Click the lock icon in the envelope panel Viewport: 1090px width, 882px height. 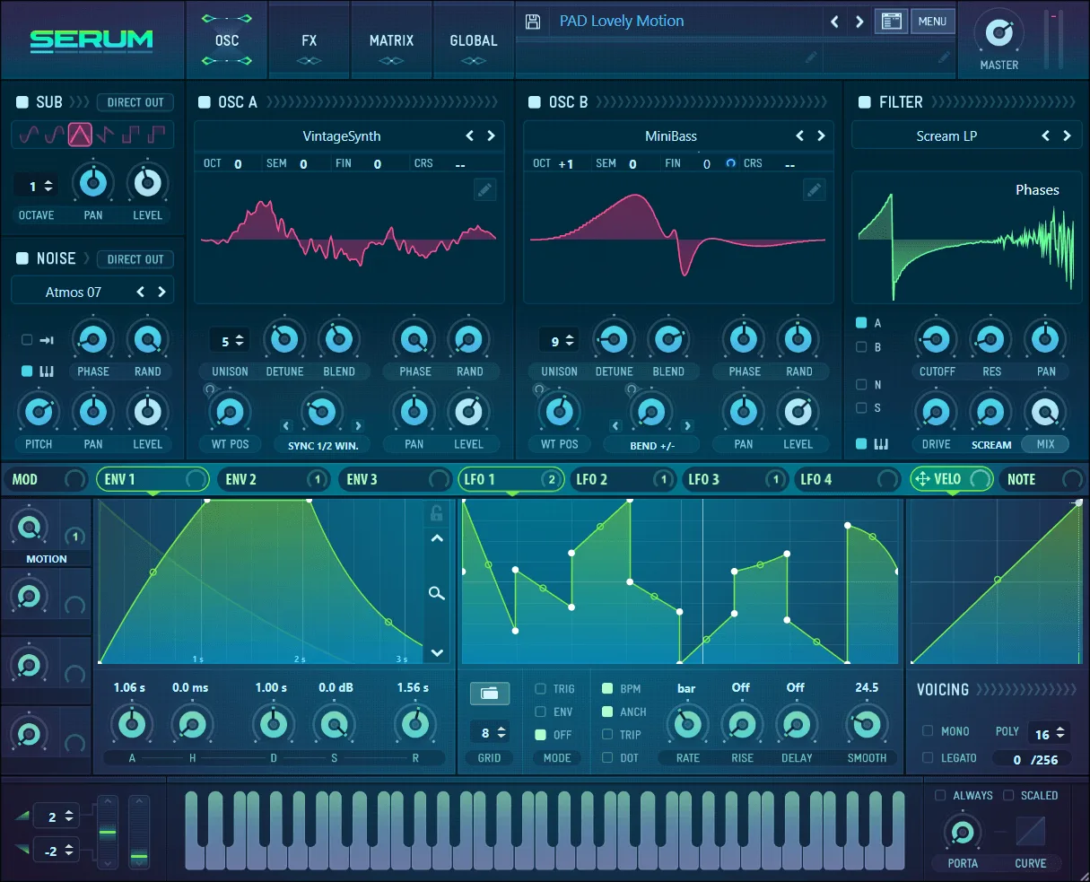tap(437, 512)
